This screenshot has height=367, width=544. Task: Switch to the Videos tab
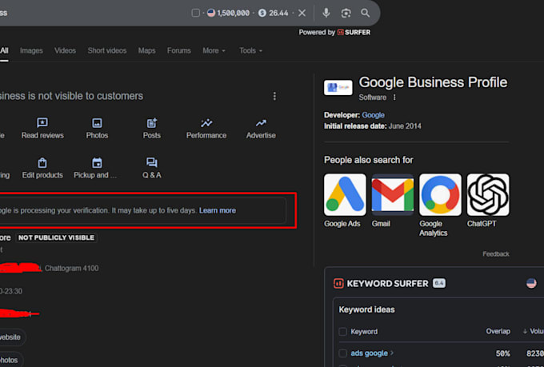click(x=65, y=50)
